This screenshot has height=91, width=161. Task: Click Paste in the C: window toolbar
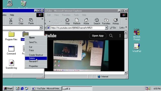[31, 21]
